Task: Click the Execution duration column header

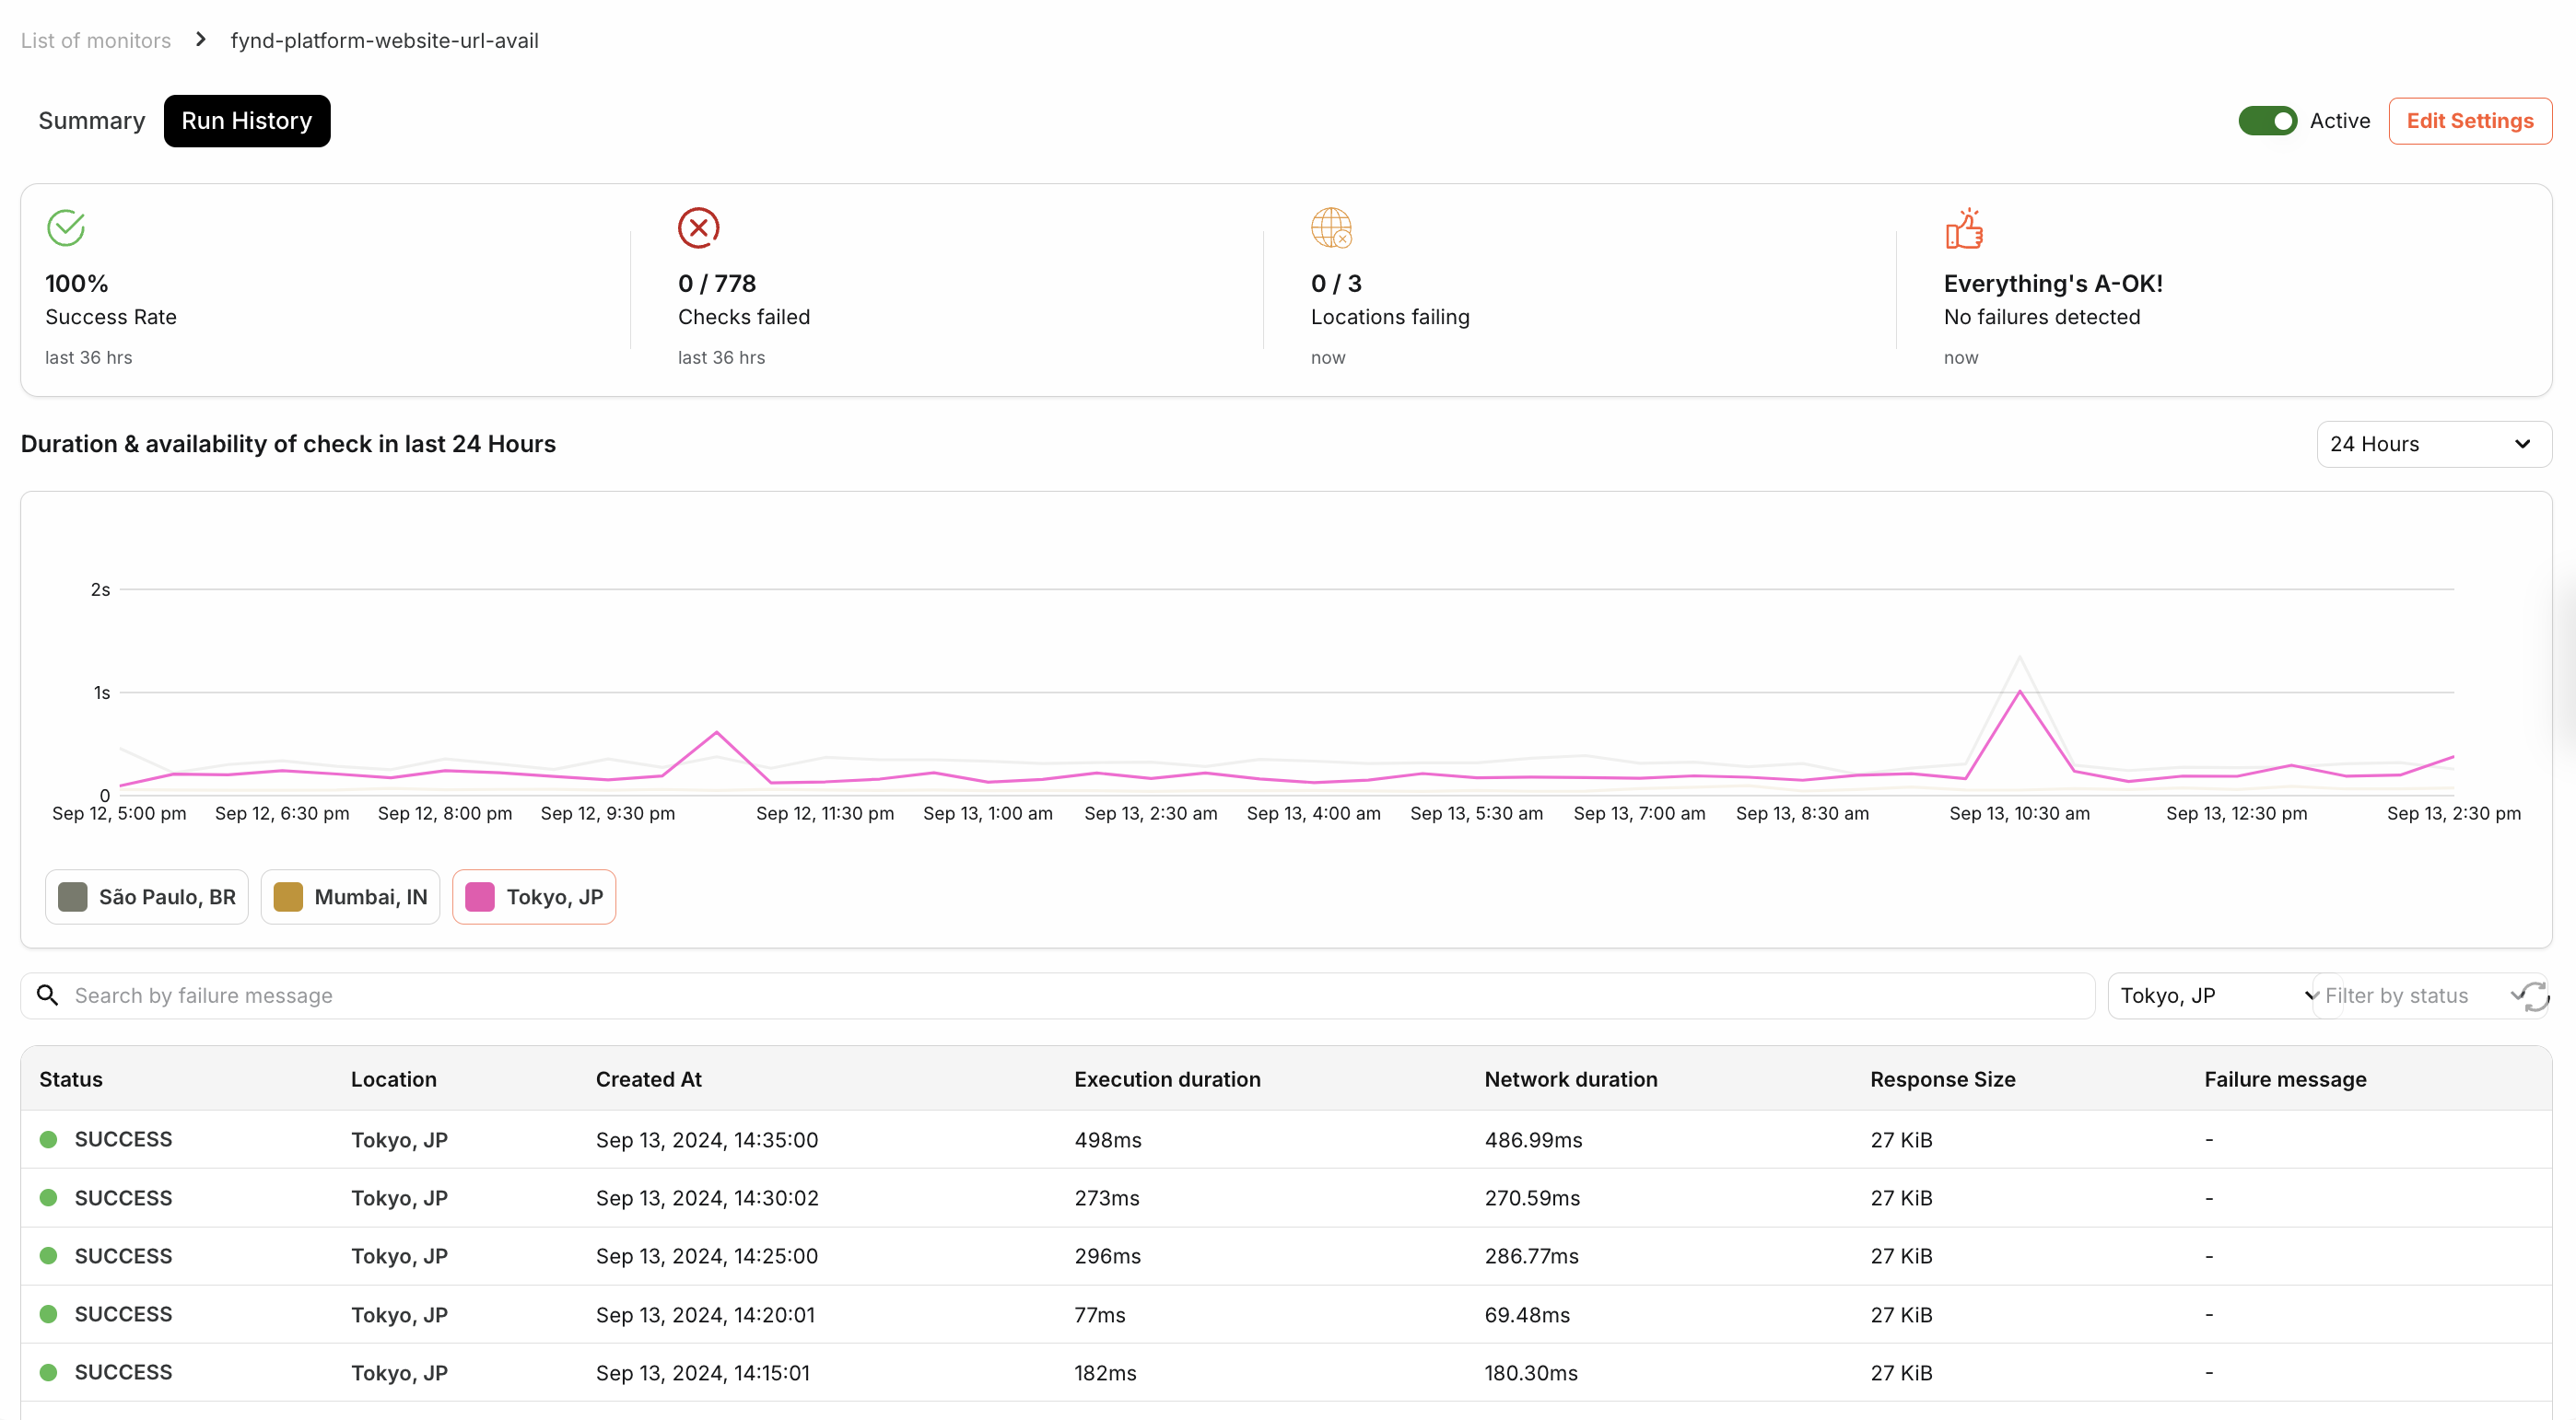Action: pyautogui.click(x=1167, y=1079)
